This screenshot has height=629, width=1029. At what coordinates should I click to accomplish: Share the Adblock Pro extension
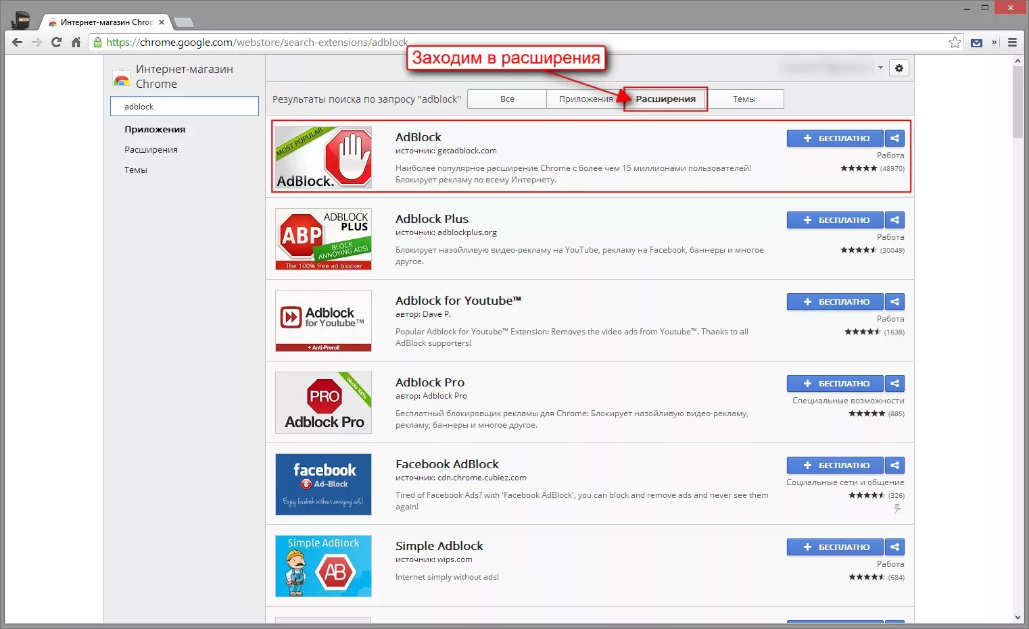pyautogui.click(x=894, y=384)
